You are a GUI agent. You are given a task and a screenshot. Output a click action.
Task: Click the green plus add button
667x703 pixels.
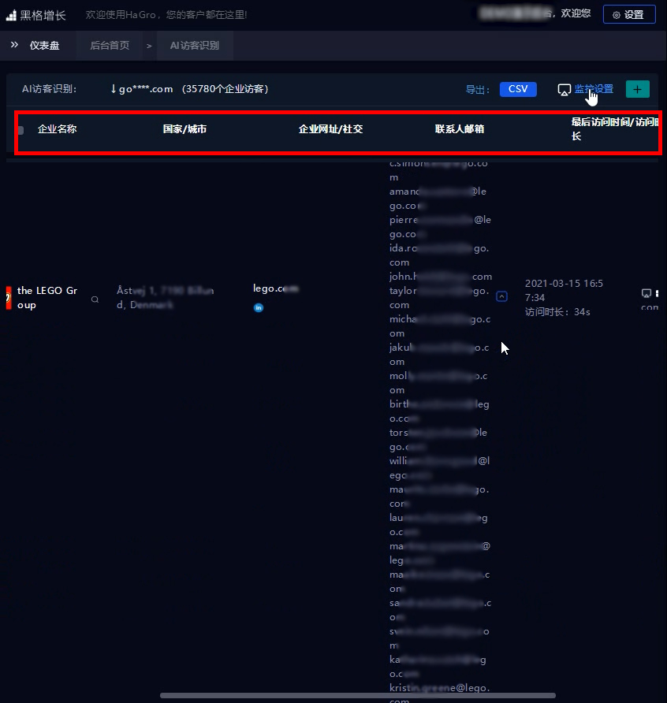637,89
